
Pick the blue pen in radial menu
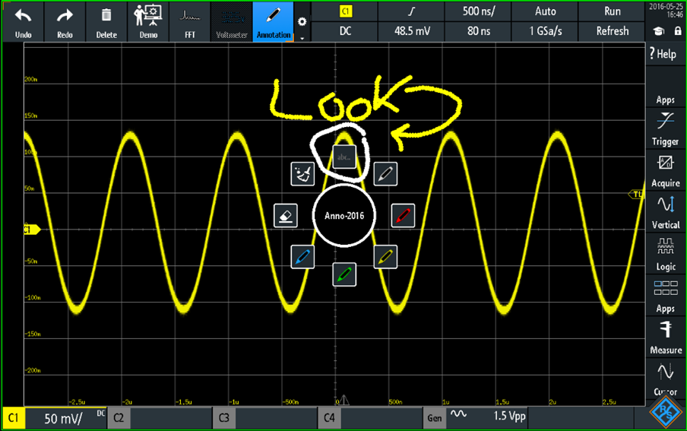coord(302,257)
